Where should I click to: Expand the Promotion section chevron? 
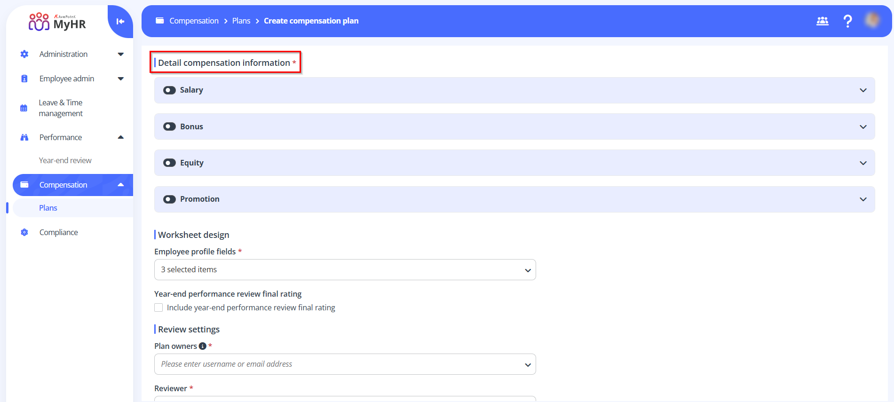[863, 199]
